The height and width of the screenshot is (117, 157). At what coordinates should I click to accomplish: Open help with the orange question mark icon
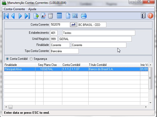pos(150,16)
